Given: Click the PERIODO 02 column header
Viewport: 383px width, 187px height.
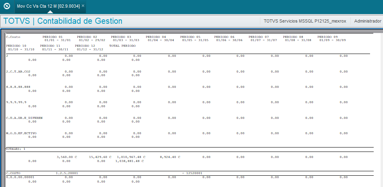Looking at the screenshot, I should tap(87, 37).
